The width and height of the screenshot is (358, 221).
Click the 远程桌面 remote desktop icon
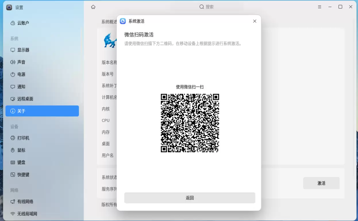13,99
